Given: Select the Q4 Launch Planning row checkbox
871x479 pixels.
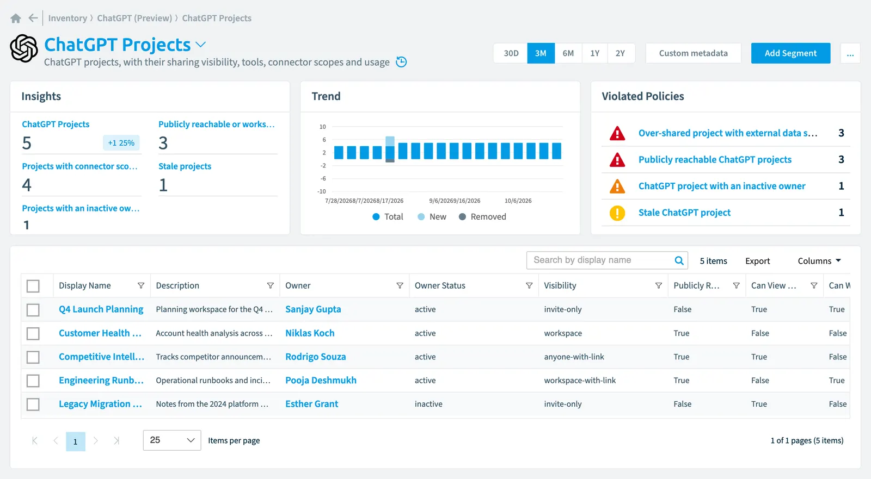Looking at the screenshot, I should point(33,310).
